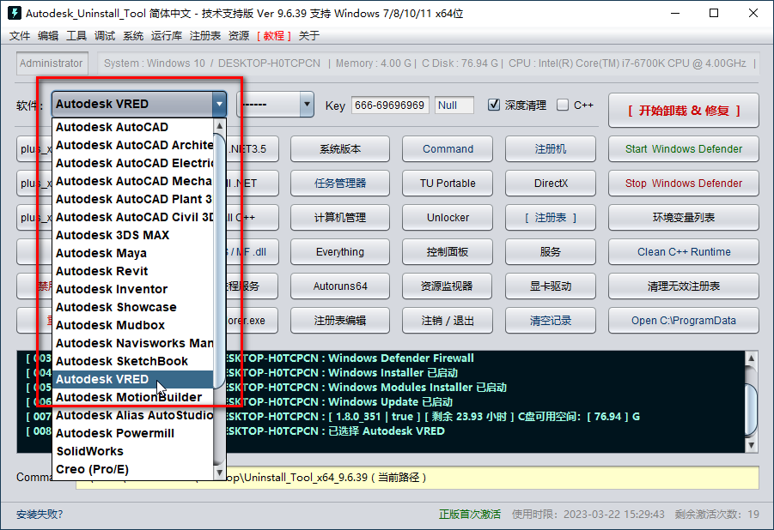Click Clean C++ Runtime button

coord(684,252)
